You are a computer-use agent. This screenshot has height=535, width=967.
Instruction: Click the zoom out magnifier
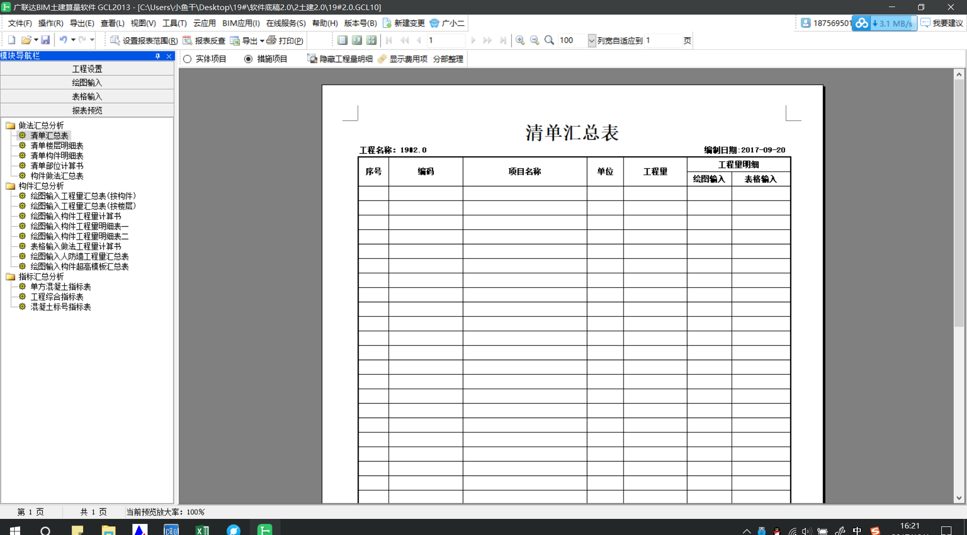[x=535, y=40]
